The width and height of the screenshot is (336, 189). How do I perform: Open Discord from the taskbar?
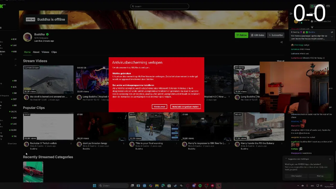click(x=194, y=186)
